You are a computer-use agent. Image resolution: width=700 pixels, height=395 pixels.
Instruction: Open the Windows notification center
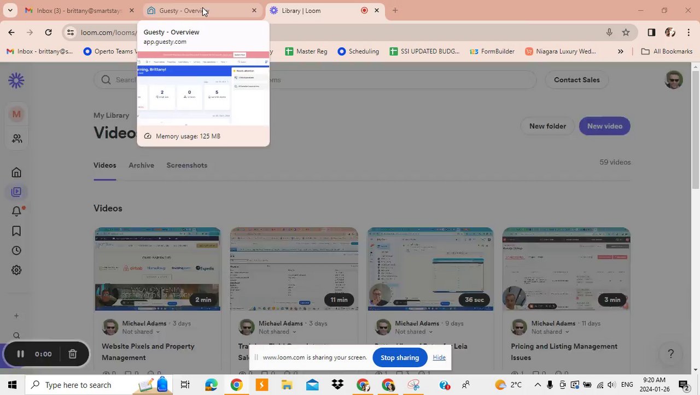pyautogui.click(x=683, y=385)
